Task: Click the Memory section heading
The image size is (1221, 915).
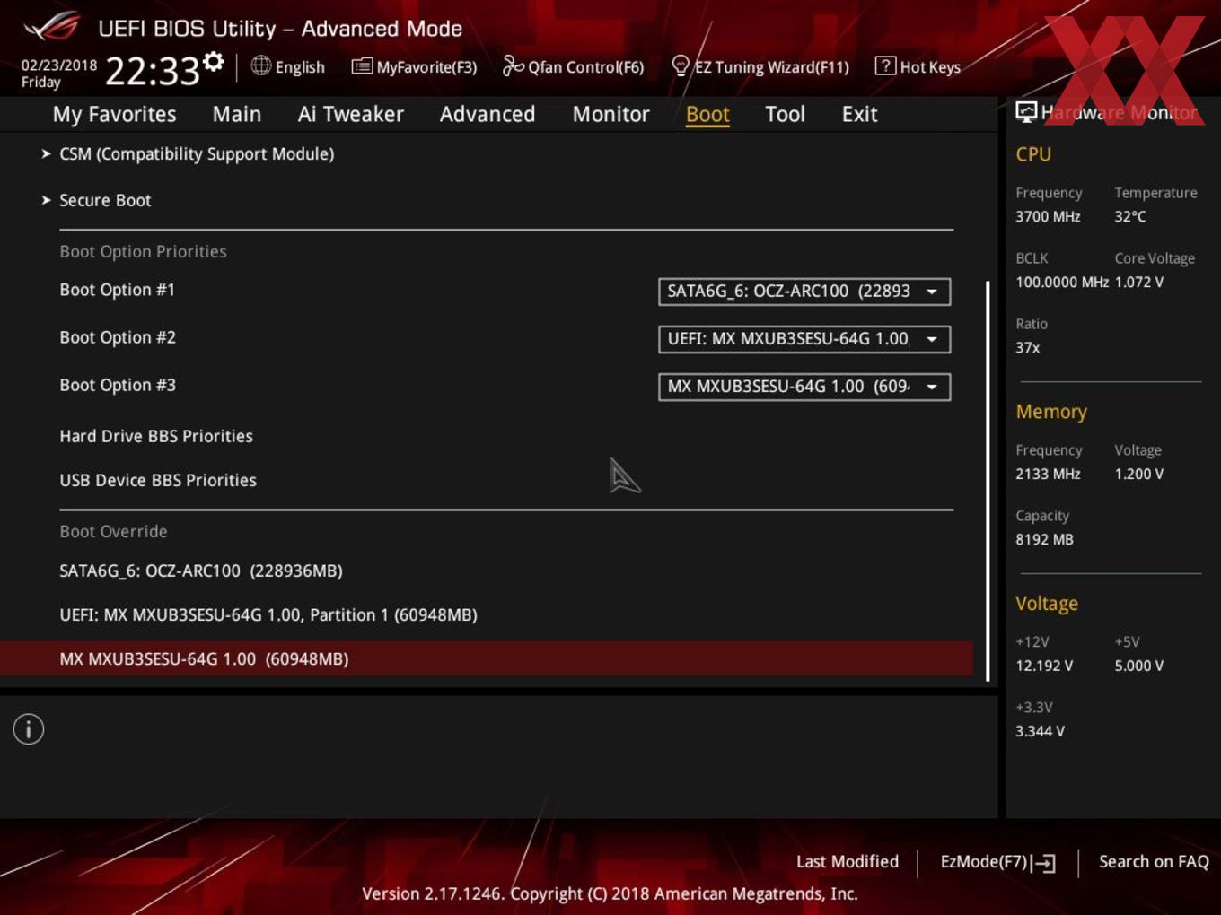Action: coord(1051,412)
